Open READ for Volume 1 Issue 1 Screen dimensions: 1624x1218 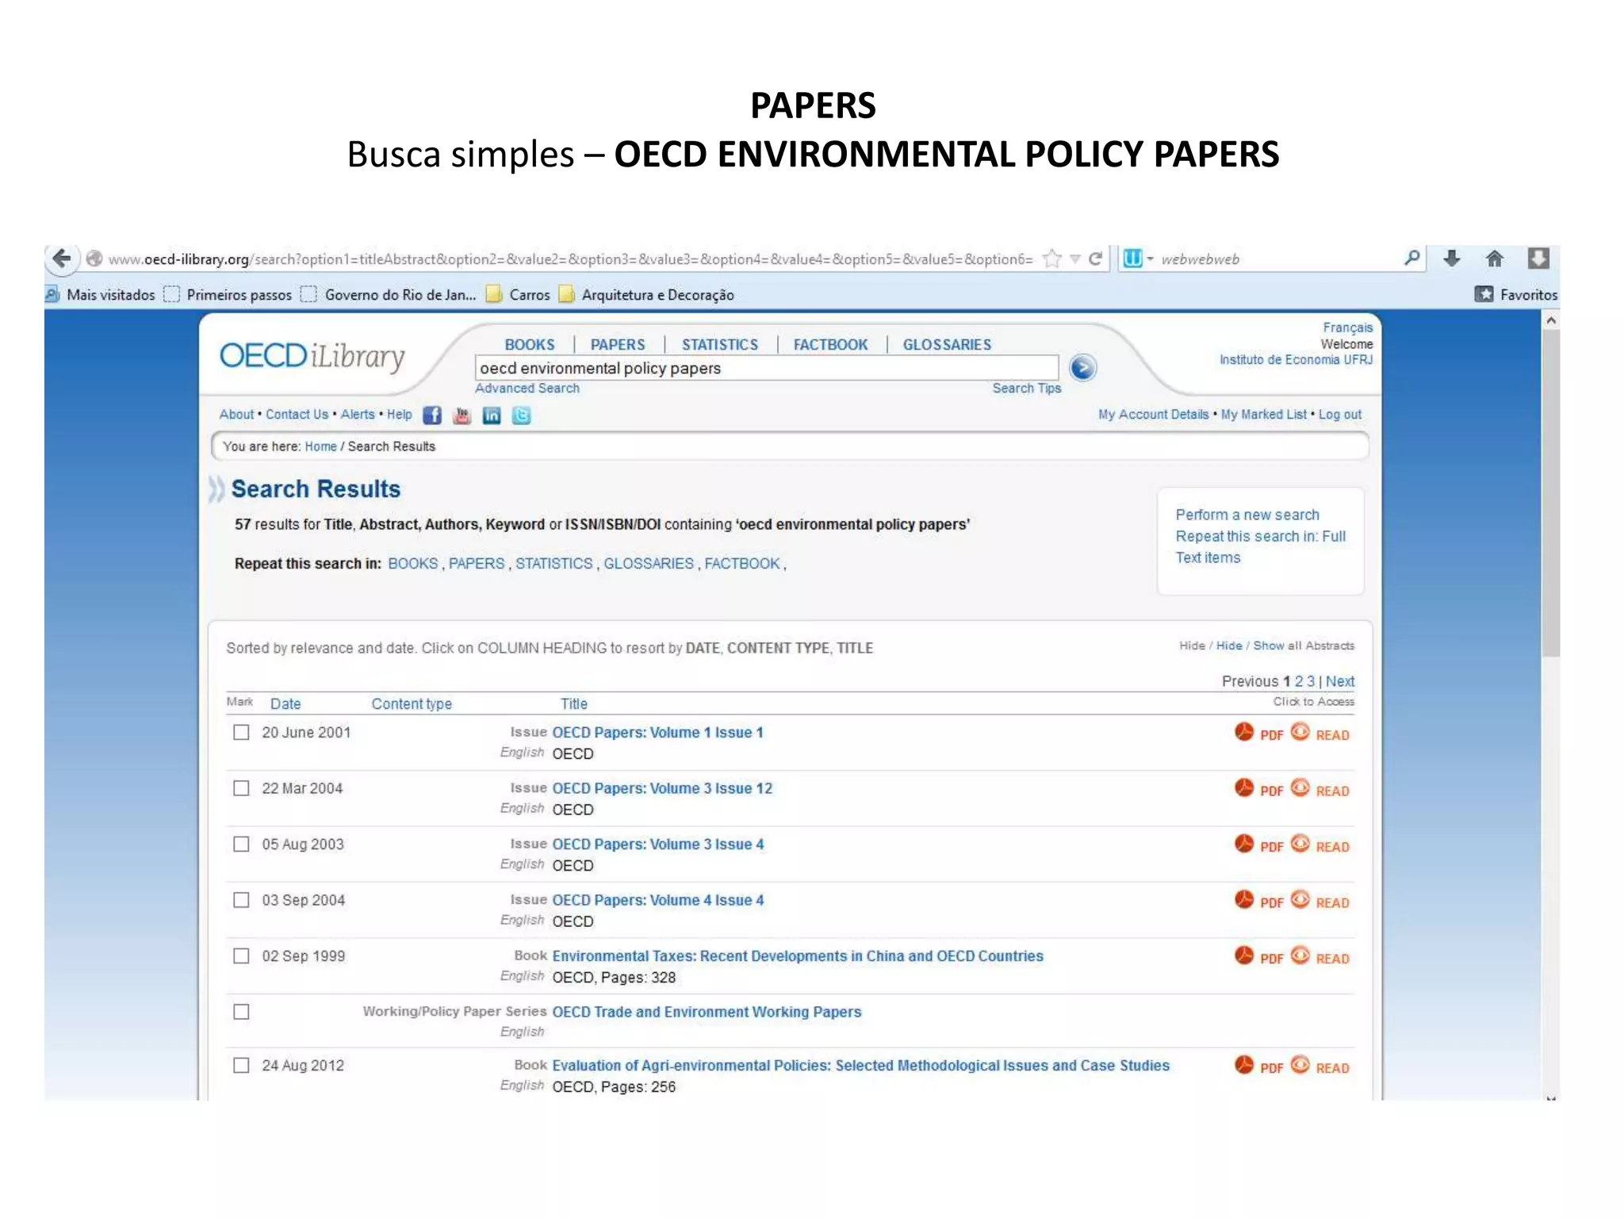click(x=1319, y=733)
